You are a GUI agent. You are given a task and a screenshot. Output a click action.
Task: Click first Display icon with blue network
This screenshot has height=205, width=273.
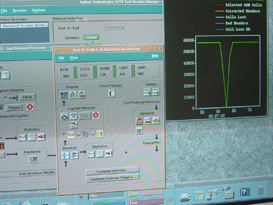(x=64, y=95)
